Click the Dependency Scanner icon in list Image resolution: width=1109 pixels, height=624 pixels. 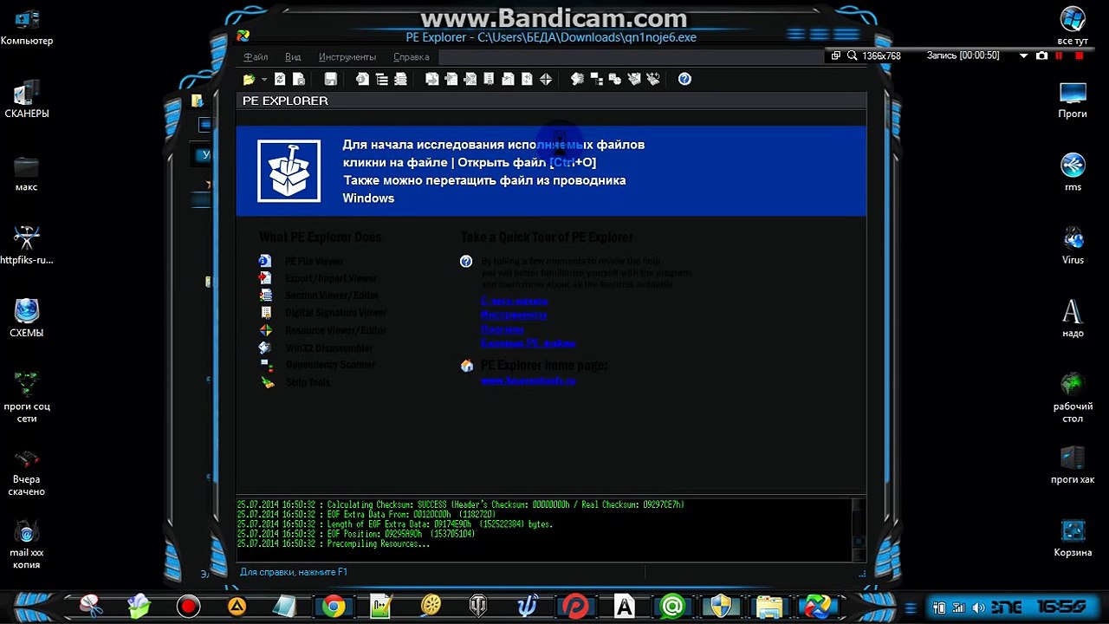266,365
